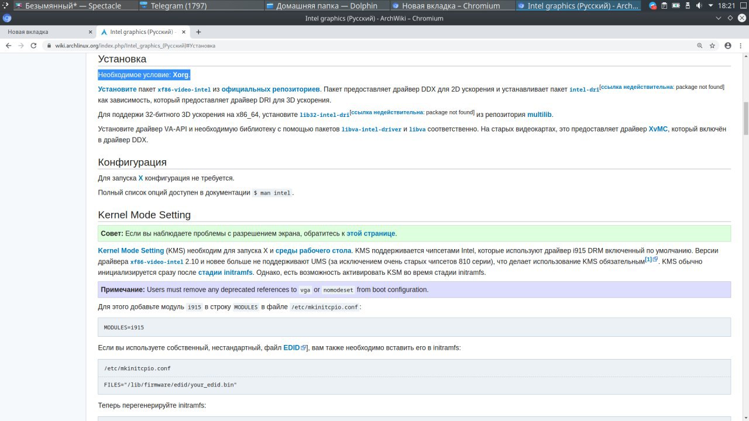Close the "Новая вкладка" browser tab
The height and width of the screenshot is (421, 749).
pos(90,32)
